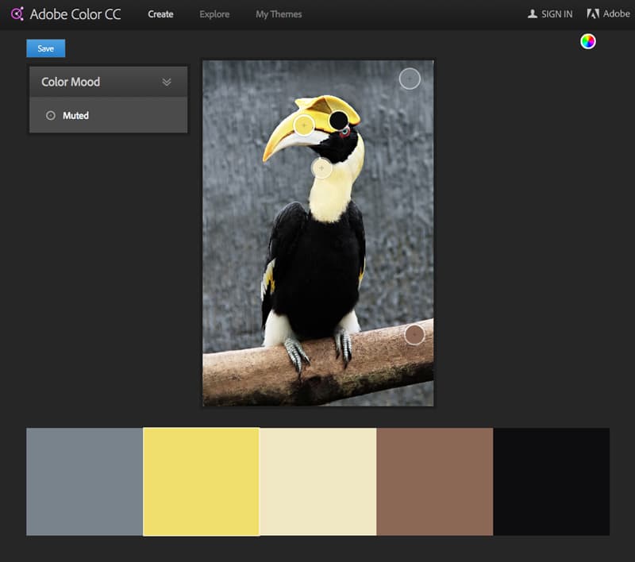Select the cream picker circle on neck

click(321, 167)
